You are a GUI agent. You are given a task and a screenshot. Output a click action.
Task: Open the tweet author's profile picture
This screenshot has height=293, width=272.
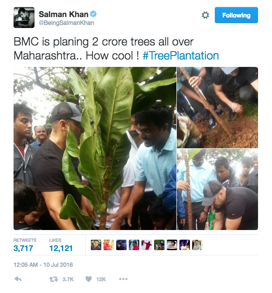24,17
